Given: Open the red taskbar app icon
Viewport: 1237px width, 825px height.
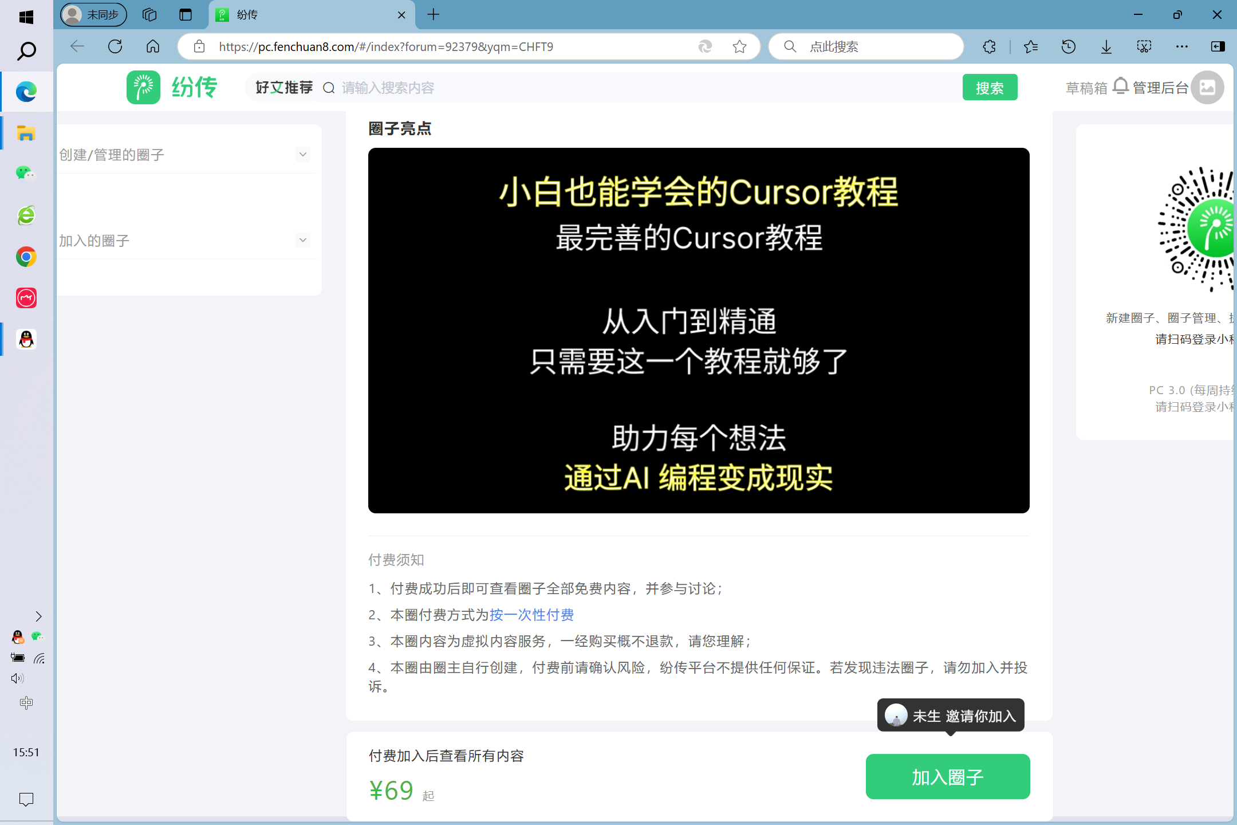Looking at the screenshot, I should 26,298.
